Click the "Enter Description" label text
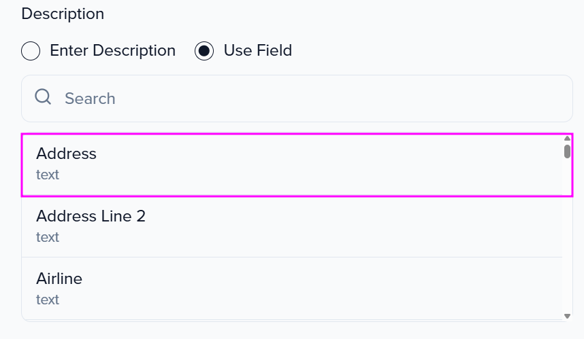Image resolution: width=584 pixels, height=339 pixels. (x=112, y=51)
